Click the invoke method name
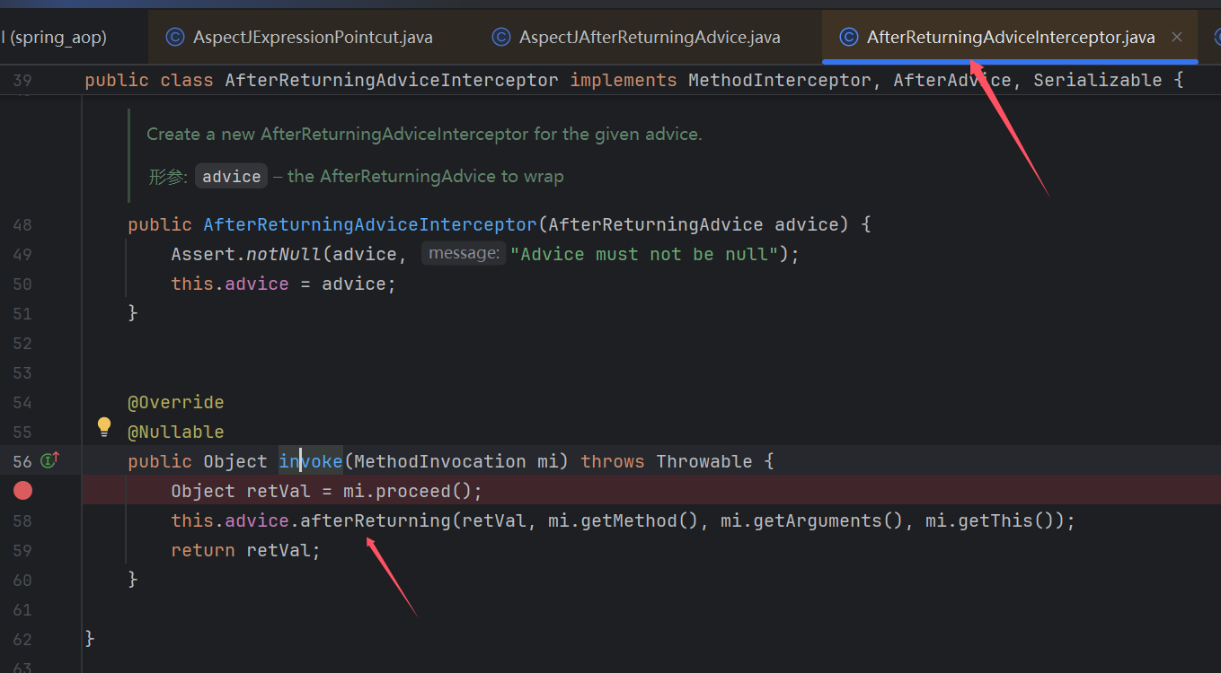1221x673 pixels. click(x=311, y=461)
